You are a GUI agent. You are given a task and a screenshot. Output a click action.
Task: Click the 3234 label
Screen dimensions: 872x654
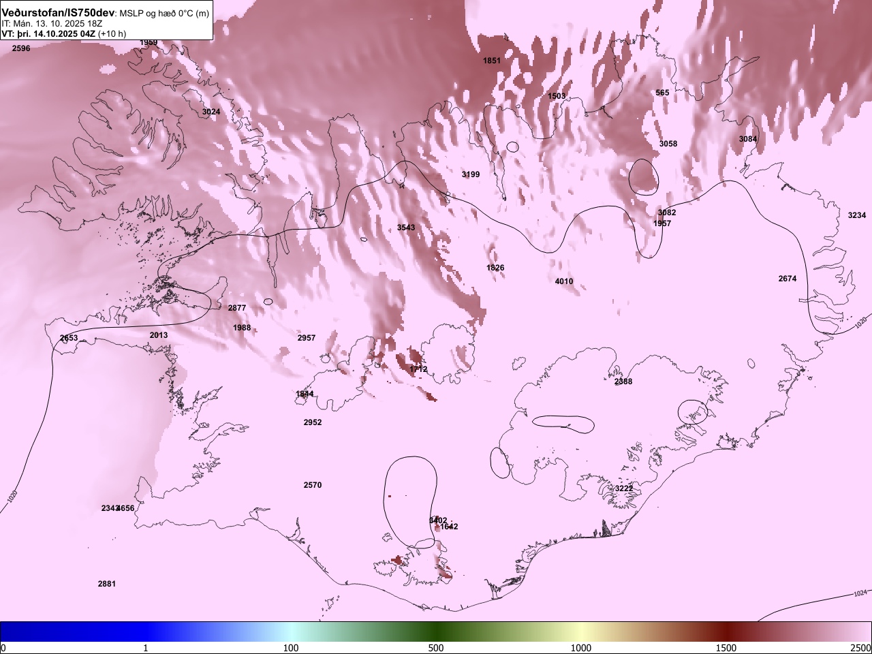pos(857,215)
